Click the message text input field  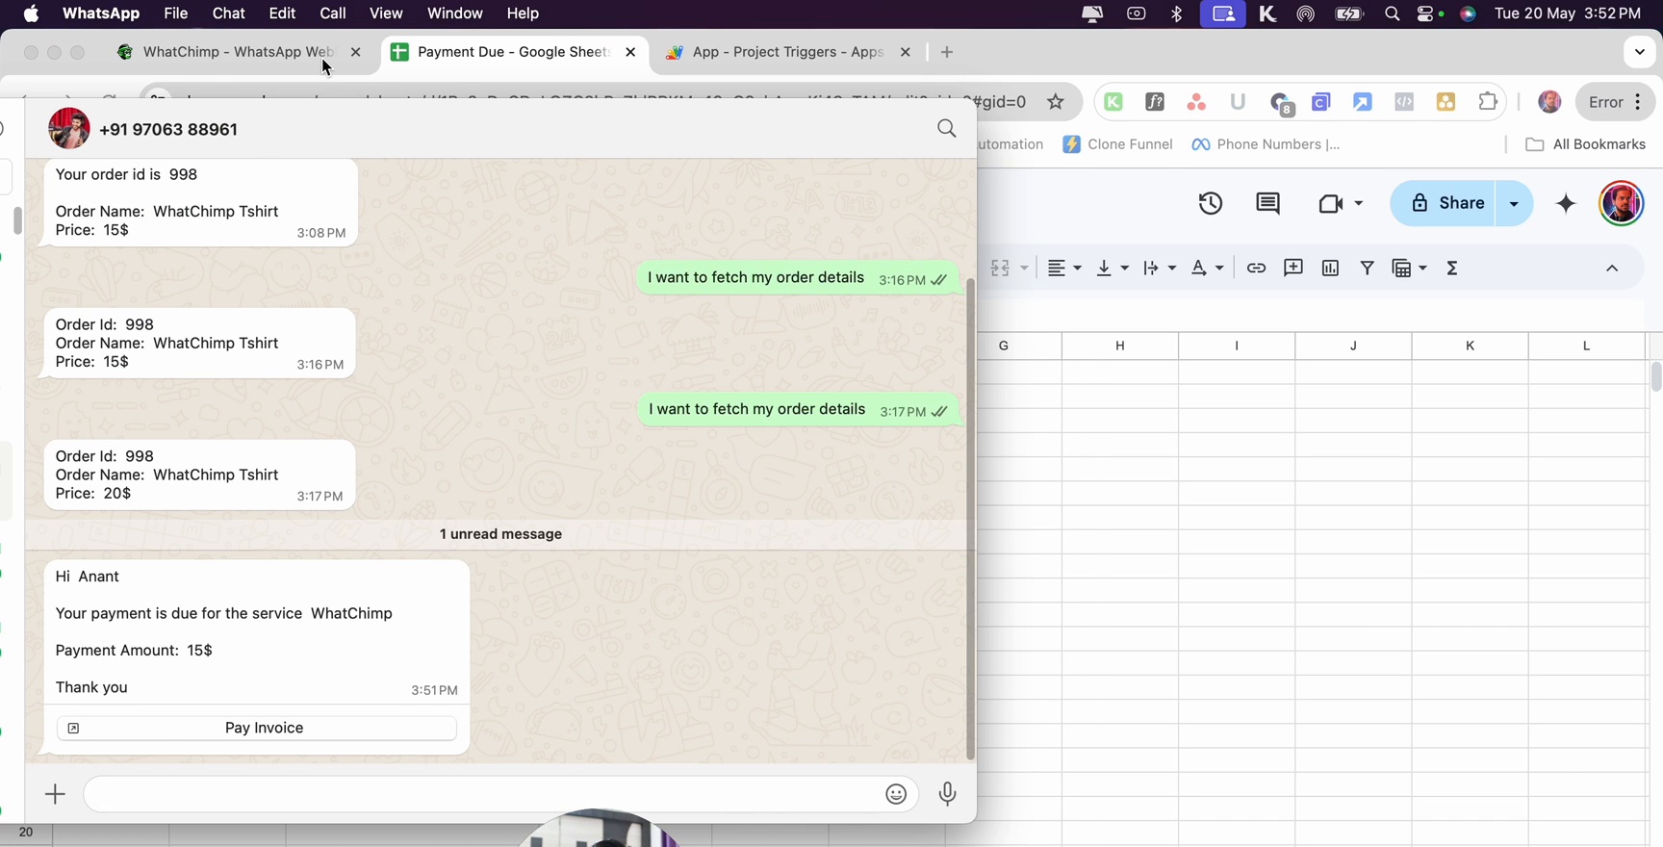coord(481,794)
